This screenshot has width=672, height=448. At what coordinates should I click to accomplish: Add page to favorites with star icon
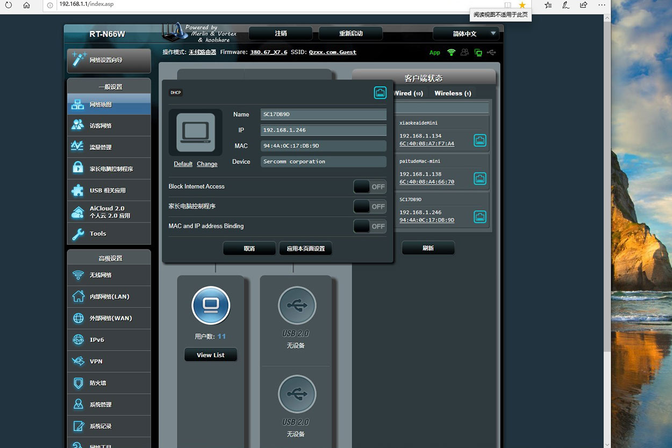[x=522, y=5]
